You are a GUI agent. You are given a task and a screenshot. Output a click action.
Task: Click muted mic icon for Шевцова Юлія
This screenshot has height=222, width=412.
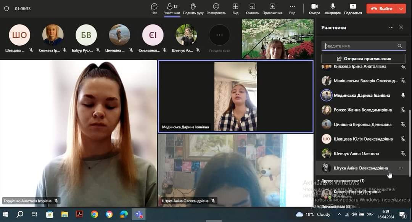403,139
